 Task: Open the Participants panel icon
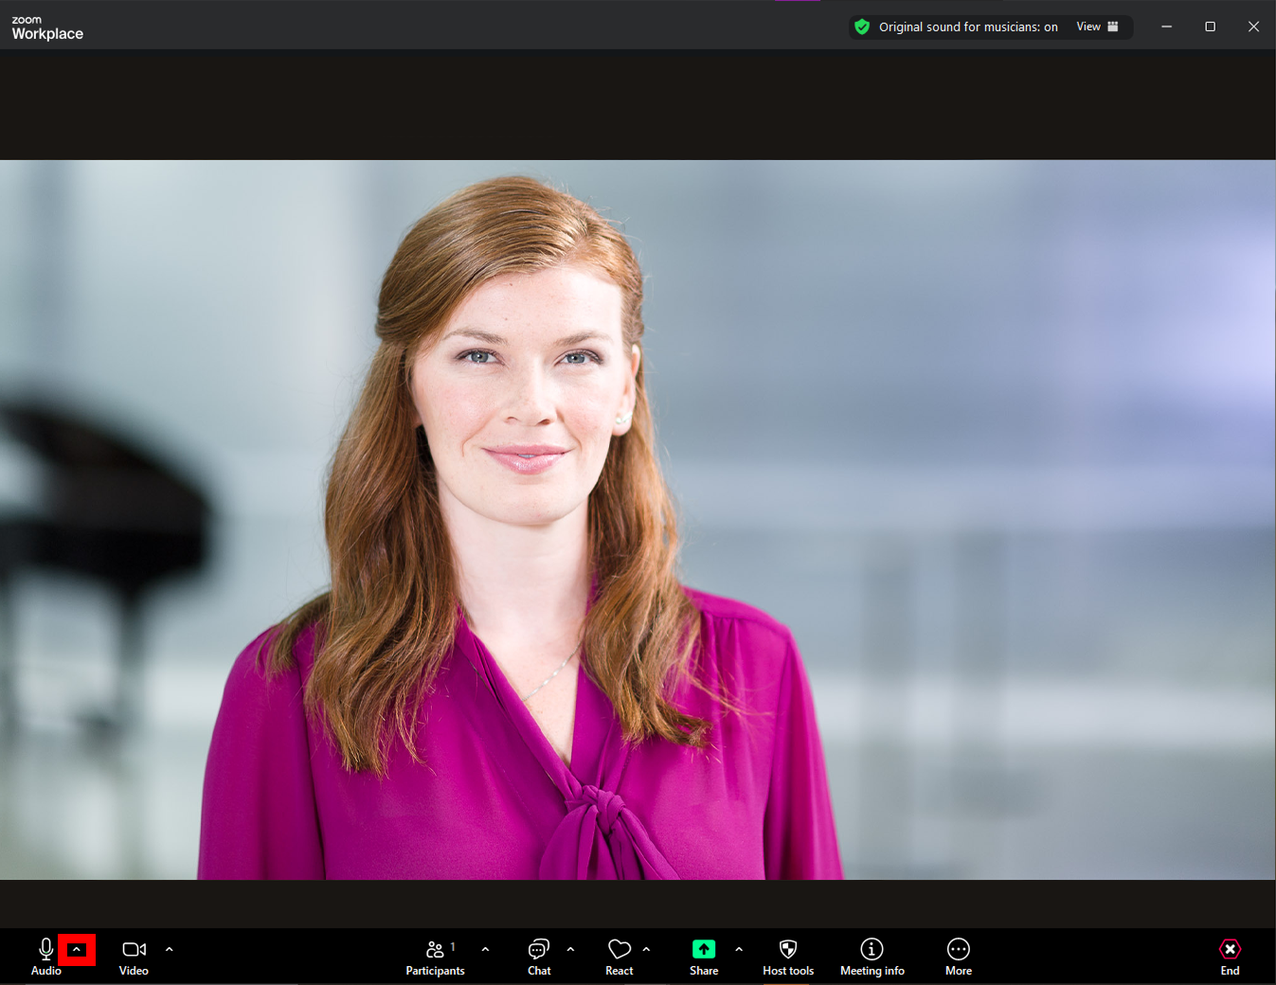pyautogui.click(x=436, y=949)
